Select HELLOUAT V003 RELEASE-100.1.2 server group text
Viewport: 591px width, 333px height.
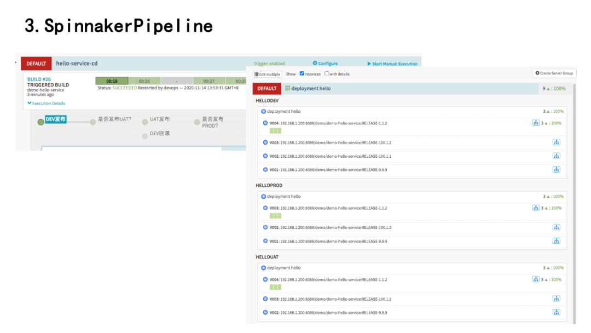tap(331, 299)
